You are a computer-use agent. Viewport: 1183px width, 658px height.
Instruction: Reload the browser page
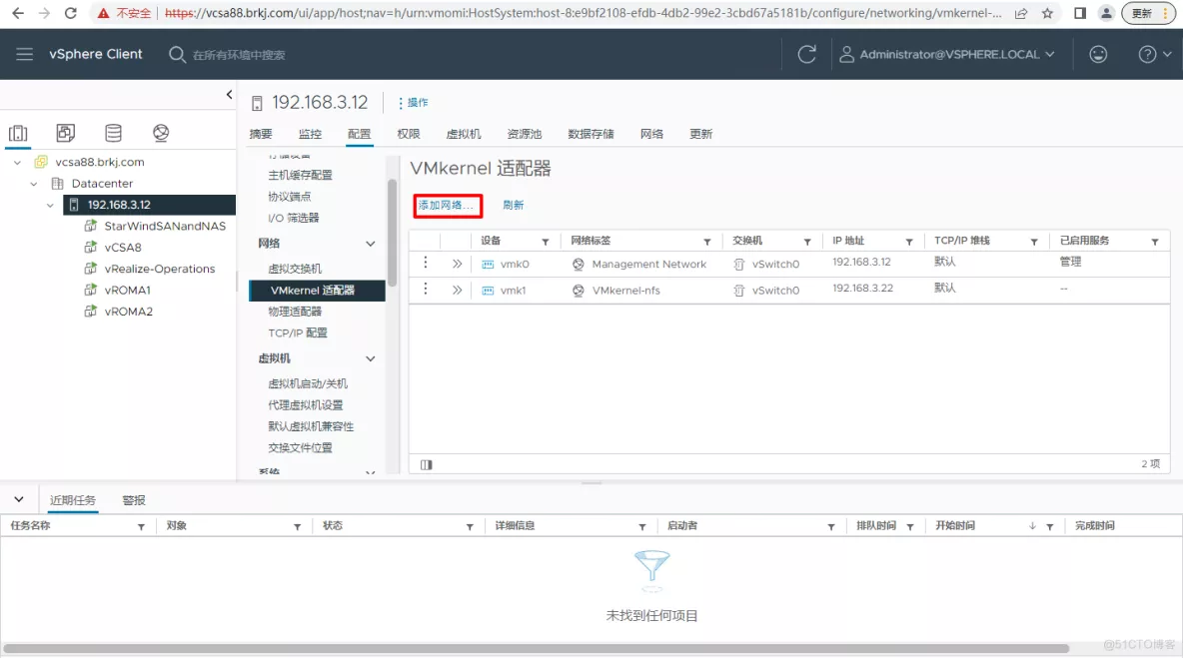click(x=70, y=13)
